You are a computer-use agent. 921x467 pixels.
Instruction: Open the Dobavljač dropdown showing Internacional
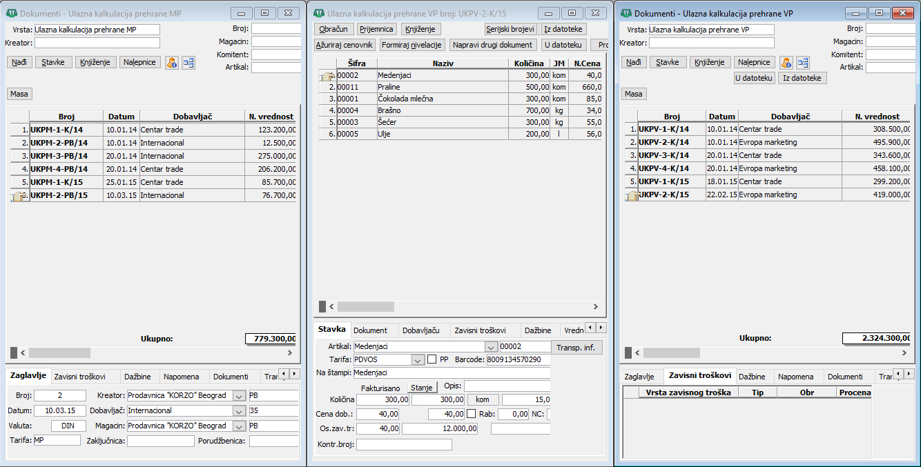click(x=239, y=411)
